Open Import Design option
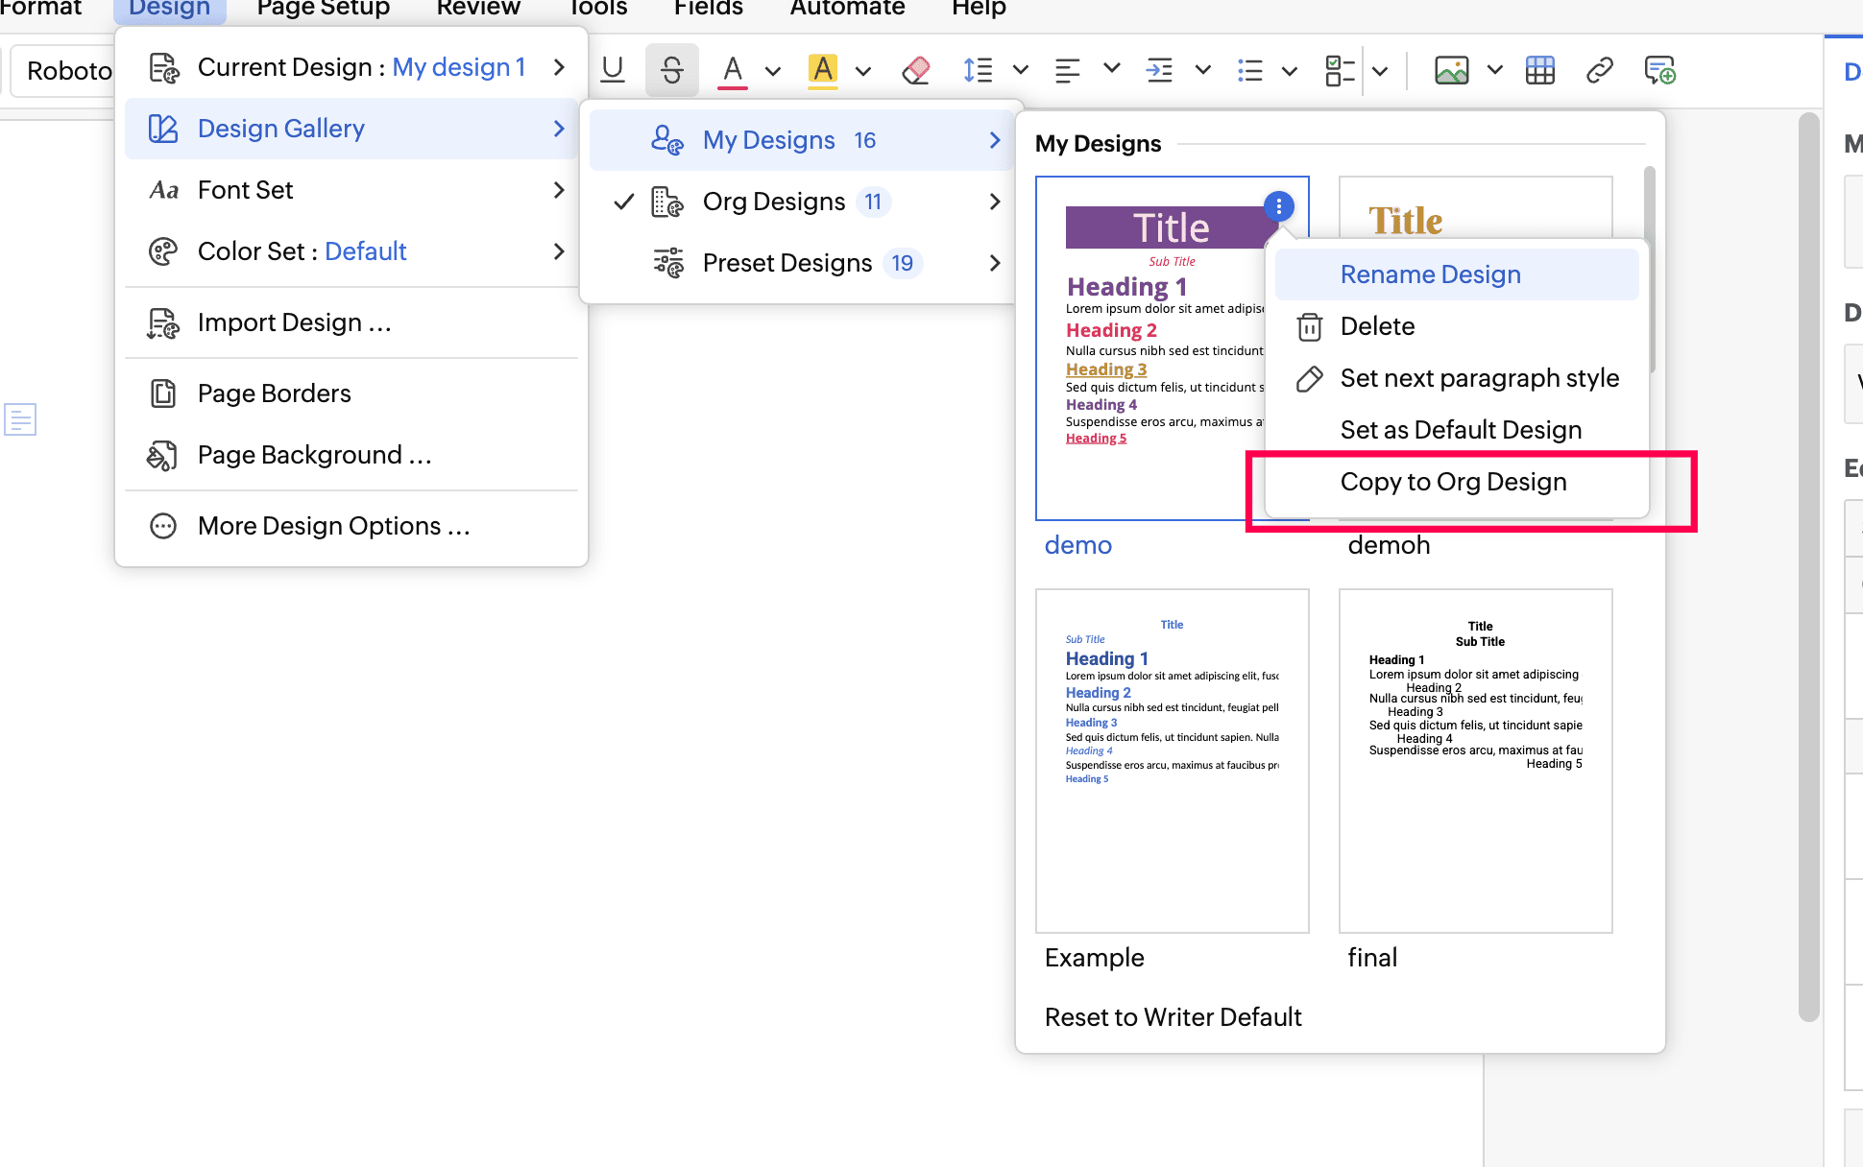 (294, 322)
